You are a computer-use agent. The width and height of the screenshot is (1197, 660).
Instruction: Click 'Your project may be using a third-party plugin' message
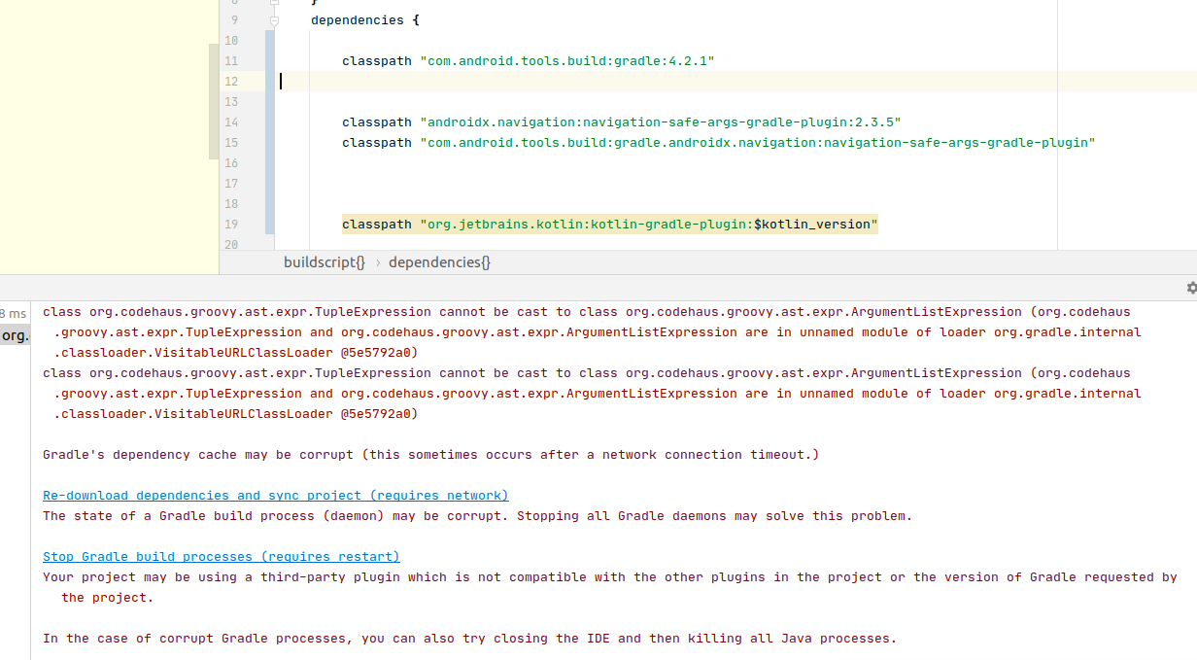tap(610, 577)
